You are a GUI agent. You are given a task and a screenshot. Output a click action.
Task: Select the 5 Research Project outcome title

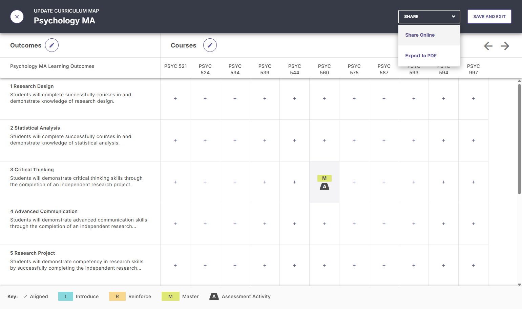33,253
